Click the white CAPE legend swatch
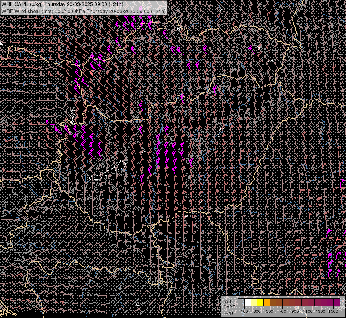Viewport: 346px width, 318px height. [x=248, y=302]
